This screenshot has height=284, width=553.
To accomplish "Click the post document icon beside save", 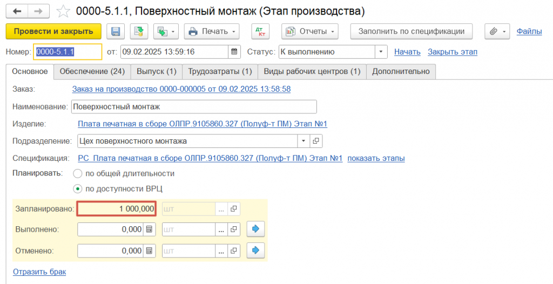I will pos(139,31).
